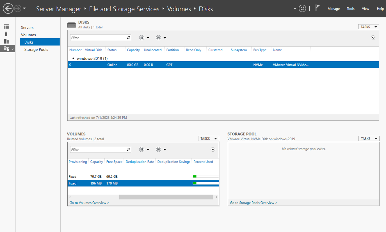Open Dashboard icon in left sidebar
Viewport: 386px width, 232px height.
(6, 27)
